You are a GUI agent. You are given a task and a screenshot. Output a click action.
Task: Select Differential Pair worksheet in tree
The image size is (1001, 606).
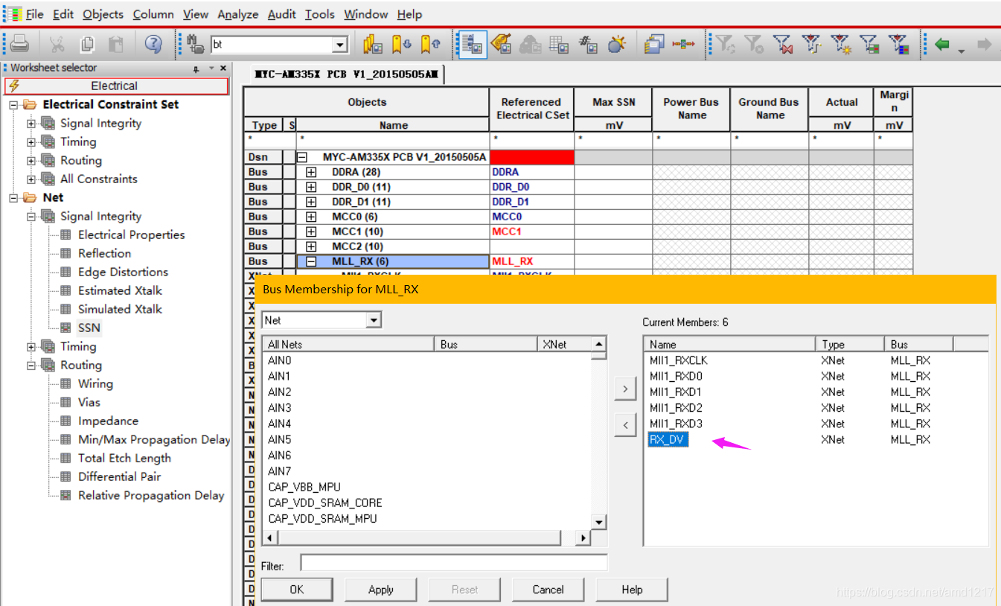(119, 476)
